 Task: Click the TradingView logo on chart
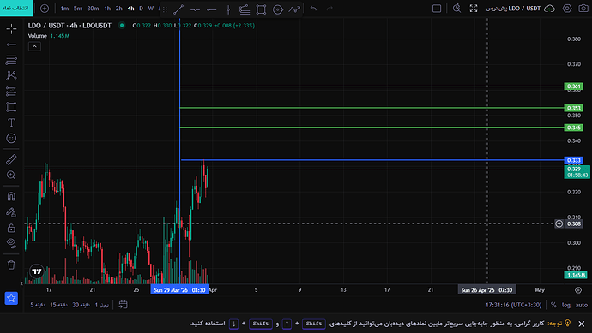pyautogui.click(x=37, y=271)
